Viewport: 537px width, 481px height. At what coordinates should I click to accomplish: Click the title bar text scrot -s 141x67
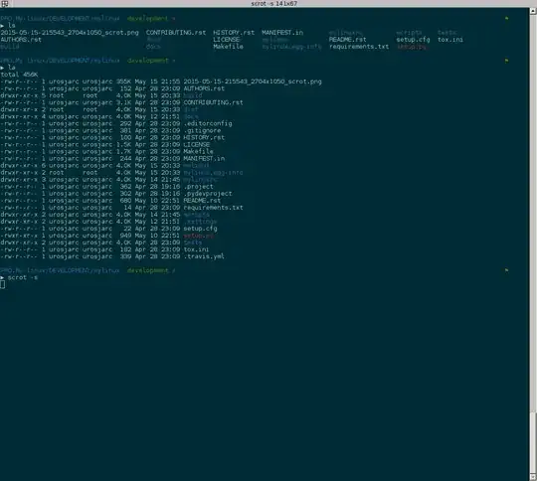point(274,3)
